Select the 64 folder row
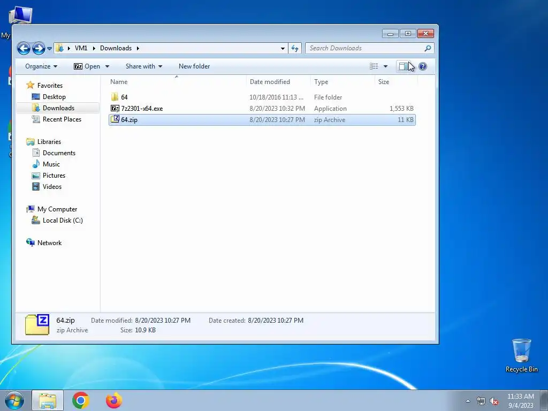548x411 pixels. pyautogui.click(x=262, y=97)
